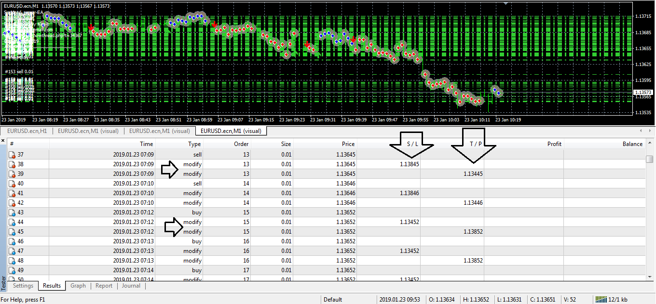The width and height of the screenshot is (656, 304).
Task: Switch to the tester Journal tab
Action: pyautogui.click(x=131, y=286)
